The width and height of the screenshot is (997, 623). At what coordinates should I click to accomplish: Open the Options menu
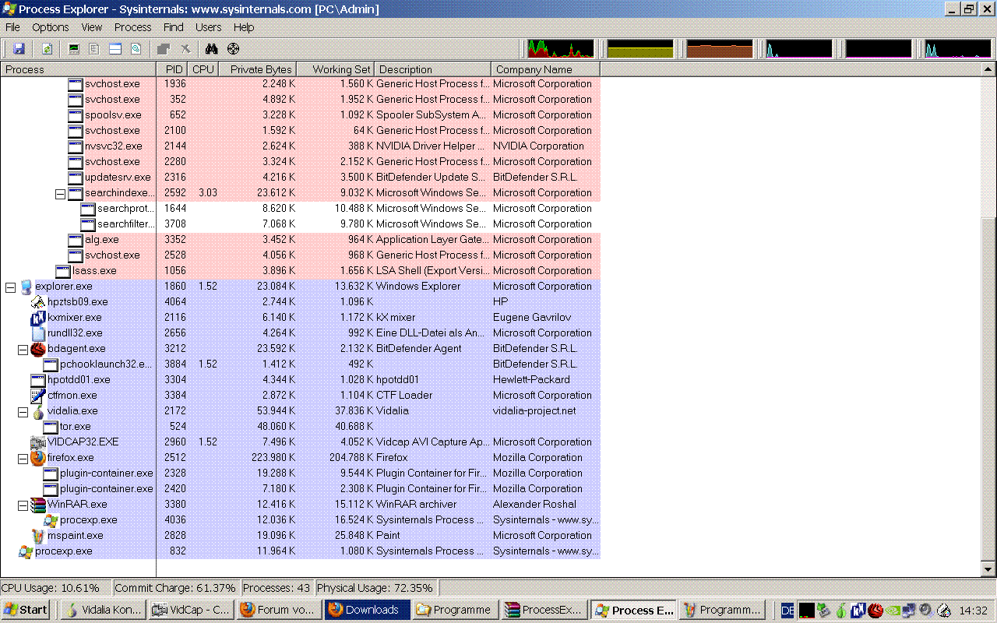(51, 27)
